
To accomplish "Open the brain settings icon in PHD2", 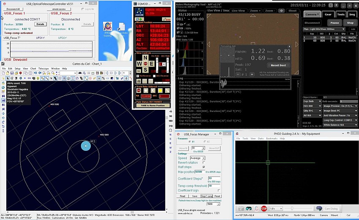I will pos(319,209).
